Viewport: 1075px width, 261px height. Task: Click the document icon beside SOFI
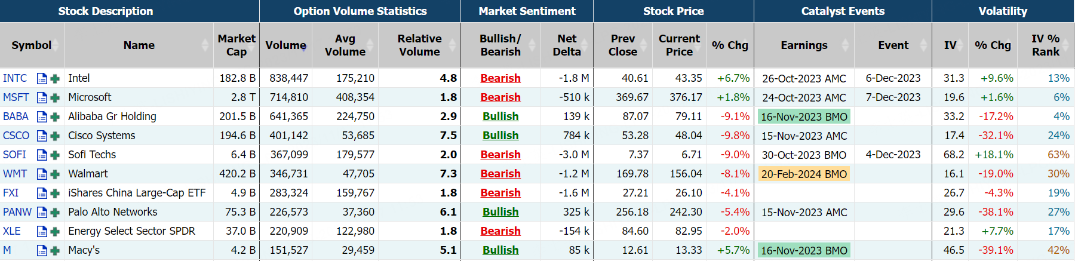(42, 155)
